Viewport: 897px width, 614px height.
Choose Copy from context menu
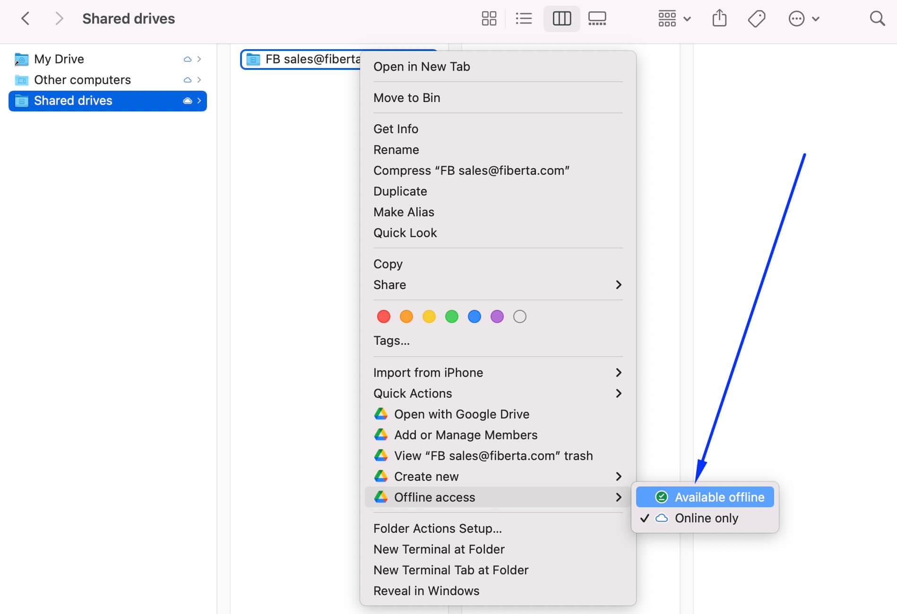pos(498,264)
